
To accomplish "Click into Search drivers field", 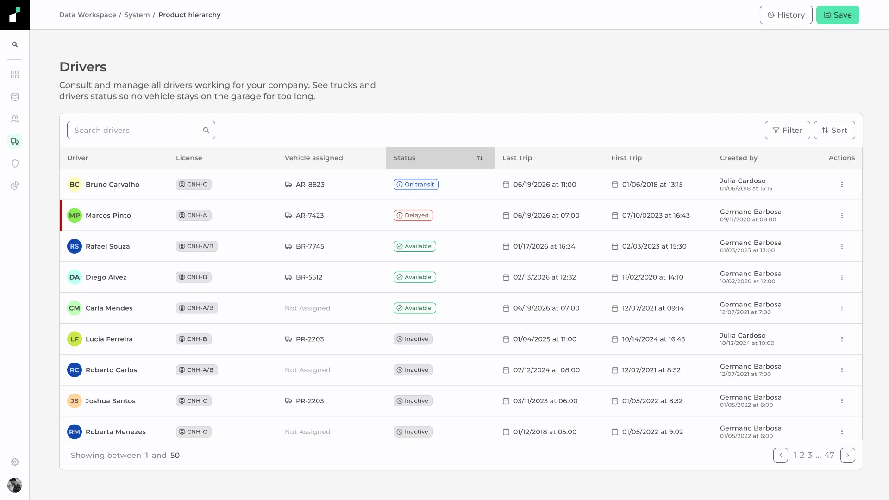I will pos(141,130).
